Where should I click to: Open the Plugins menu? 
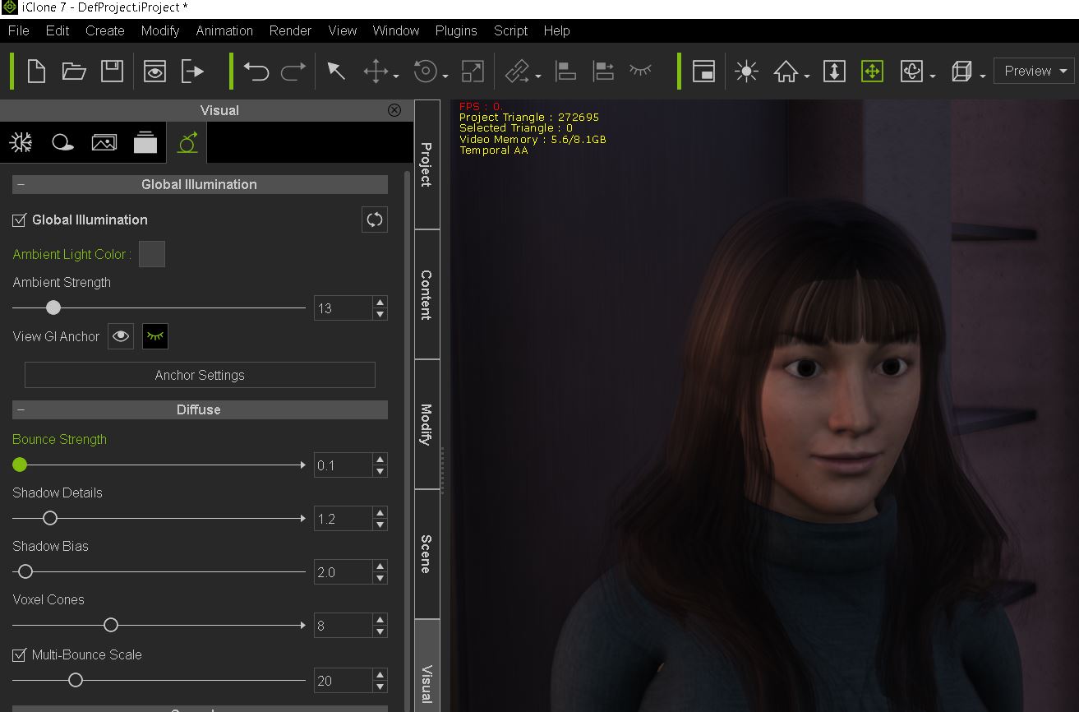click(x=456, y=30)
